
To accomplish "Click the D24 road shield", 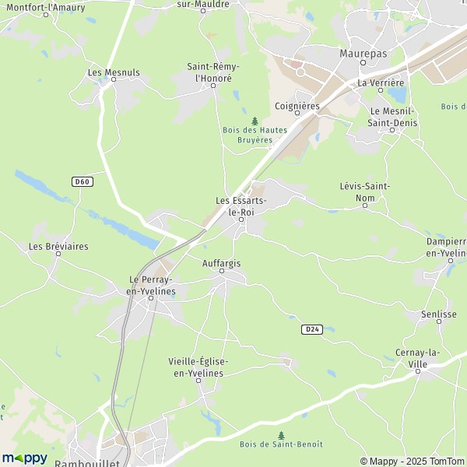I will click(312, 329).
